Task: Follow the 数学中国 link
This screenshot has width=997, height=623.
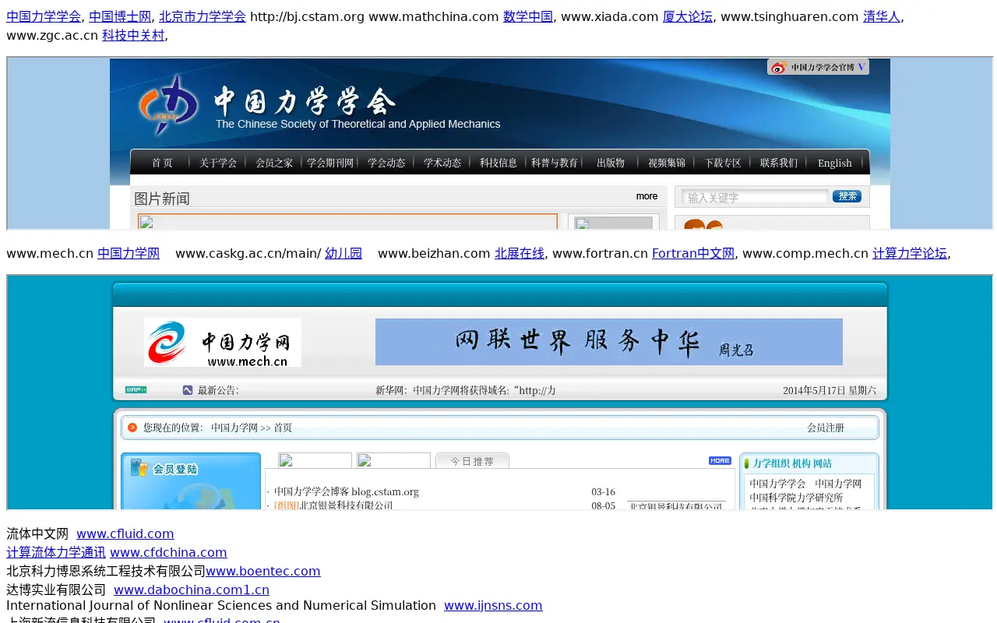Action: (x=528, y=16)
